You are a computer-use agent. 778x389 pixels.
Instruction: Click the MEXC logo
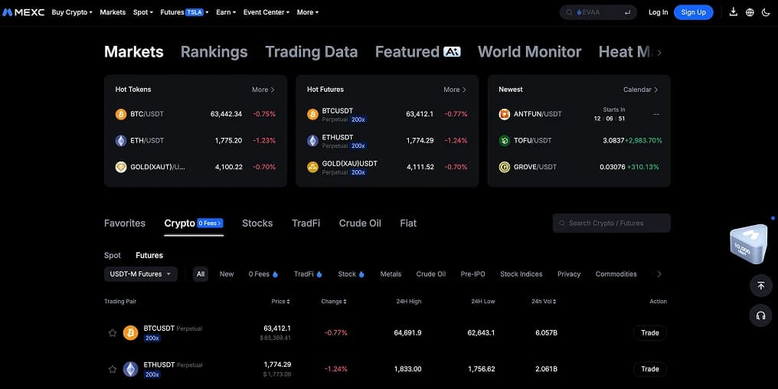pos(23,12)
